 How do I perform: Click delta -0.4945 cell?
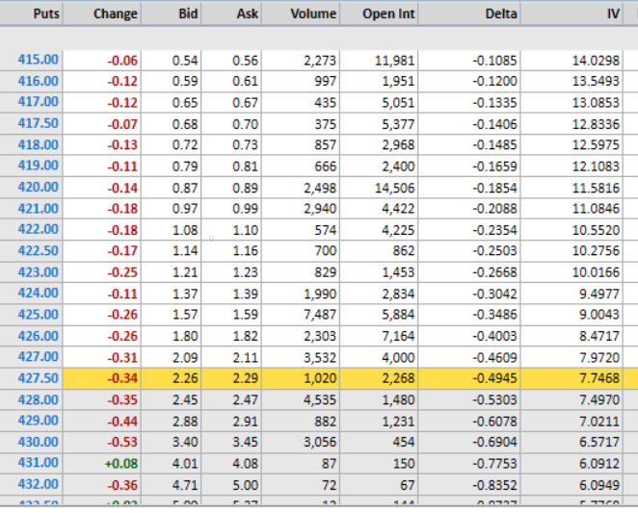(x=494, y=378)
